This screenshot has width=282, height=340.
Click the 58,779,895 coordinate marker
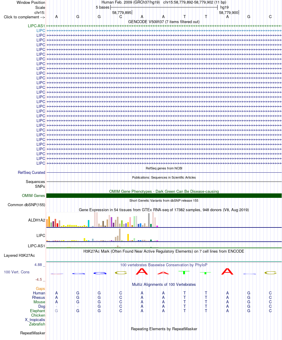122,12
